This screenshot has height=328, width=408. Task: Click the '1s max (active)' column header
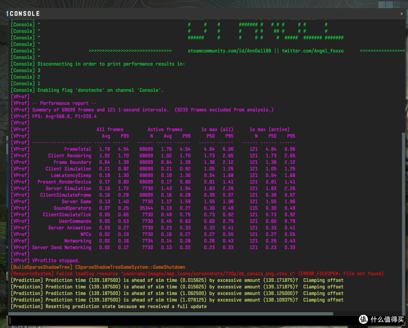pos(269,129)
